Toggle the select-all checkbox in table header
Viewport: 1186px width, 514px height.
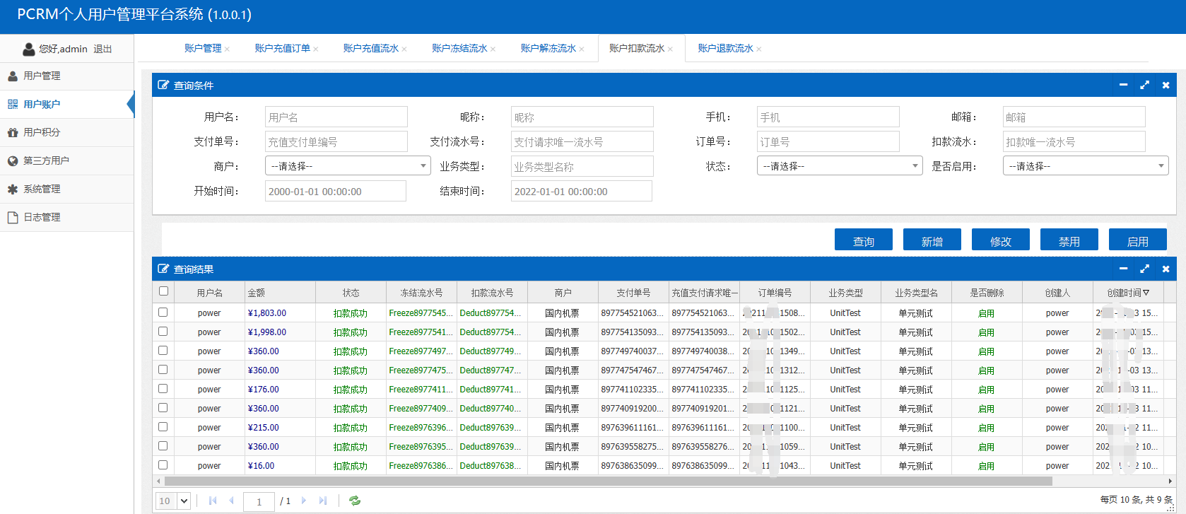point(163,291)
